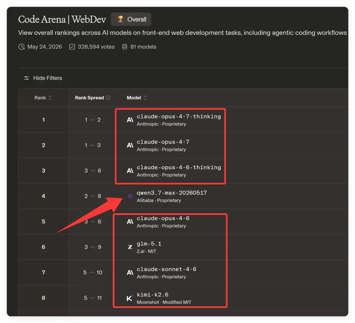Click the rank 1 cell

click(x=43, y=120)
